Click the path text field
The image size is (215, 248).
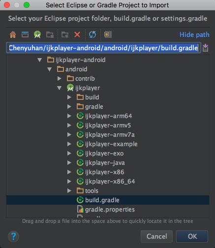point(103,48)
